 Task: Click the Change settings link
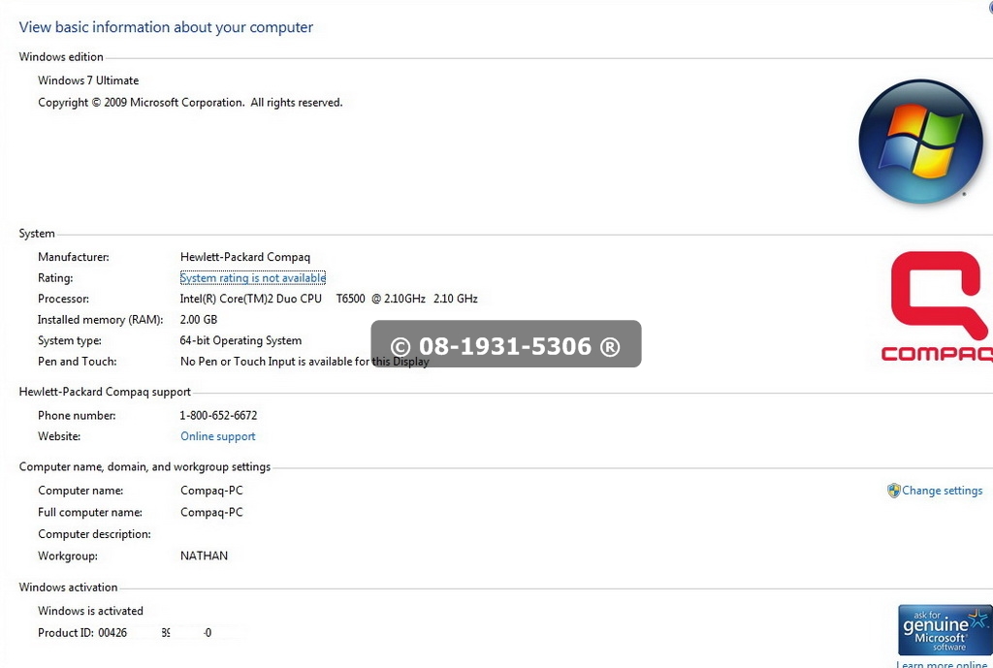pyautogui.click(x=942, y=491)
